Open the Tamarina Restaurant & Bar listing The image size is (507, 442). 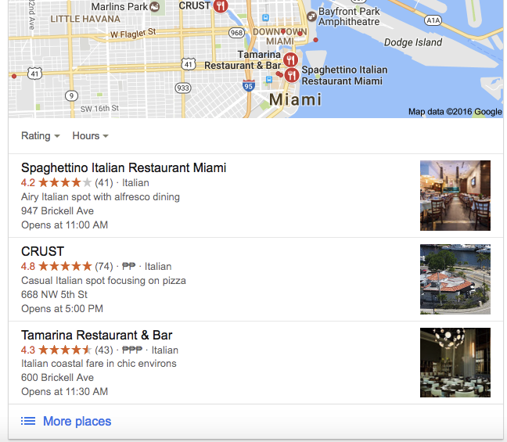(x=97, y=335)
